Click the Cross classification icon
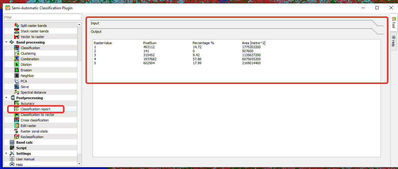The height and width of the screenshot is (169, 398). point(17,120)
